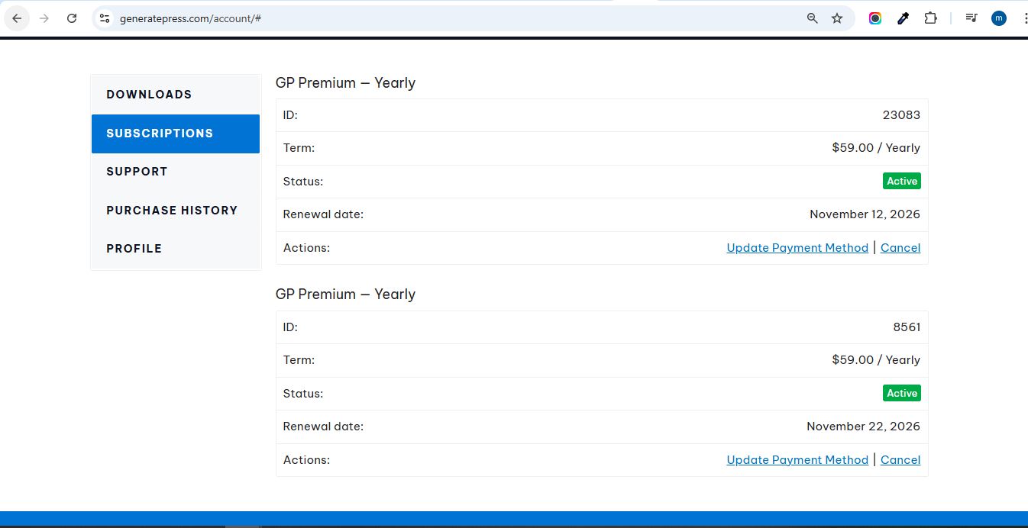Open the Chrome profile avatar 'm'
The width and height of the screenshot is (1028, 528).
pyautogui.click(x=999, y=18)
